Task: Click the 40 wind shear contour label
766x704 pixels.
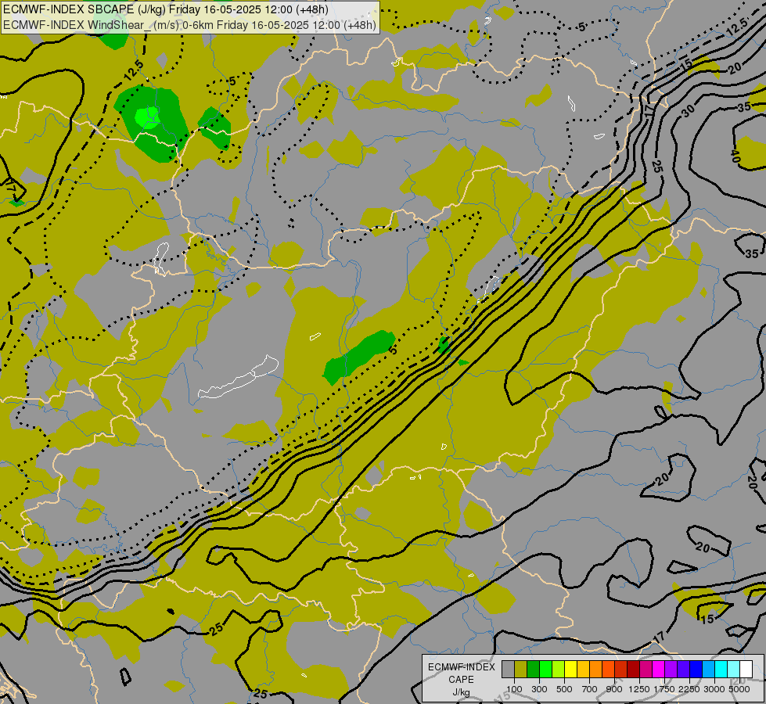Action: coord(735,156)
